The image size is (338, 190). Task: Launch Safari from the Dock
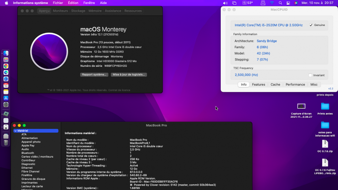(x=6, y=79)
